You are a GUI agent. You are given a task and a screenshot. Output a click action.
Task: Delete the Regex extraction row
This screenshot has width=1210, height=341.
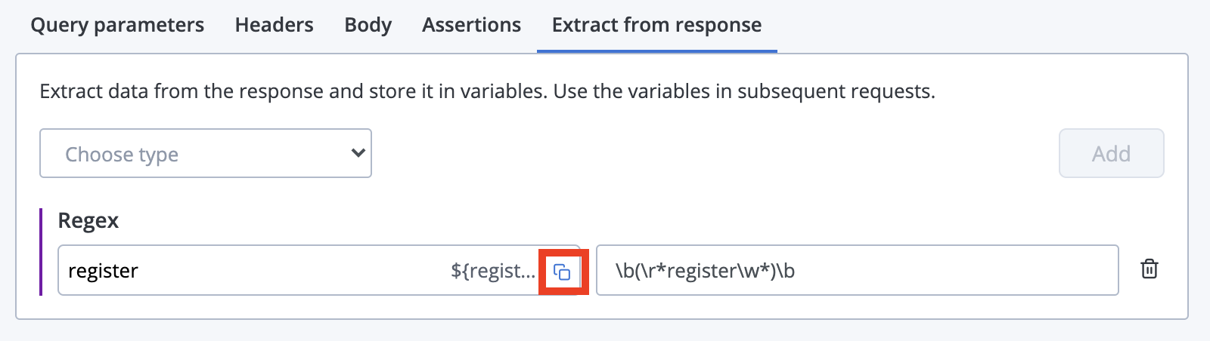(x=1149, y=269)
